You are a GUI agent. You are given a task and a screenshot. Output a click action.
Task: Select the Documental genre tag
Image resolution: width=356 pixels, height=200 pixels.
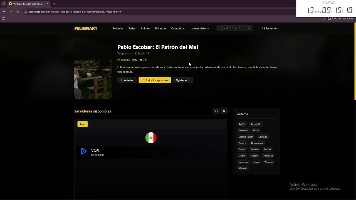(257, 143)
